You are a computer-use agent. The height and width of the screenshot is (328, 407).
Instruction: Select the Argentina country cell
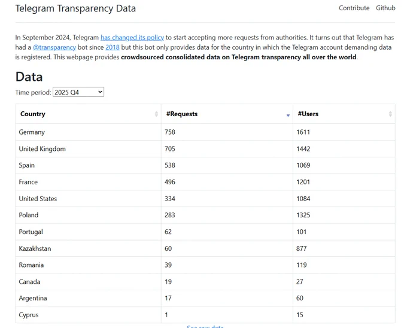coord(88,298)
